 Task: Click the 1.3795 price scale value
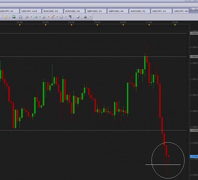pos(194,143)
